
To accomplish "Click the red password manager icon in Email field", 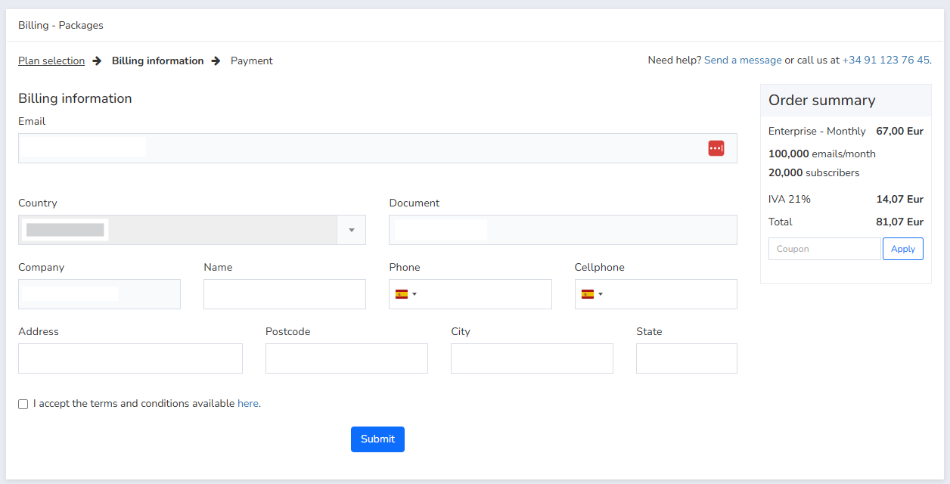I will 716,148.
